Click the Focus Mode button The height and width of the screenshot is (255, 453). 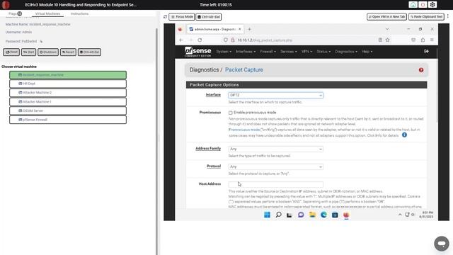click(182, 17)
